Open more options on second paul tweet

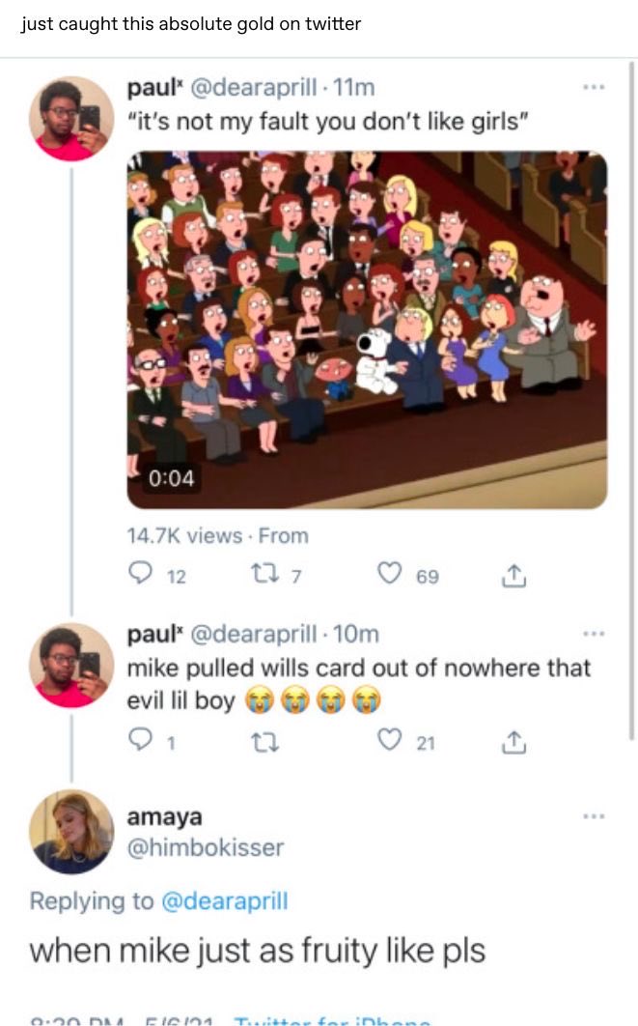coord(594,634)
